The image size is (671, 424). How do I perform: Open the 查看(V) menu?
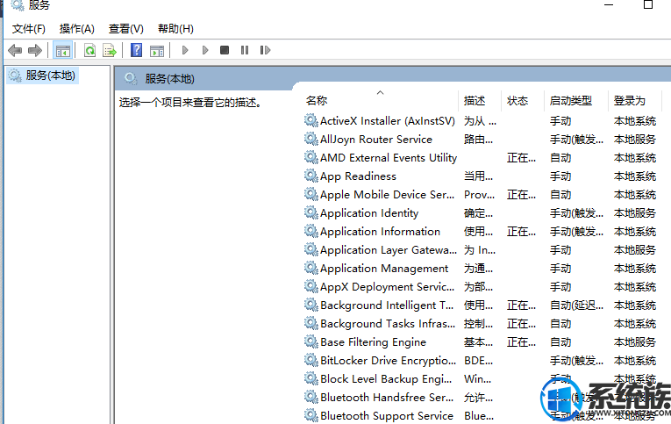[x=125, y=29]
